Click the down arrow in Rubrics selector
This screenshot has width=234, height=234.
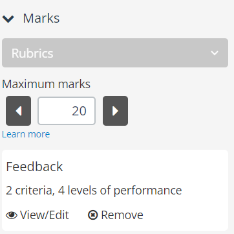[x=215, y=53]
